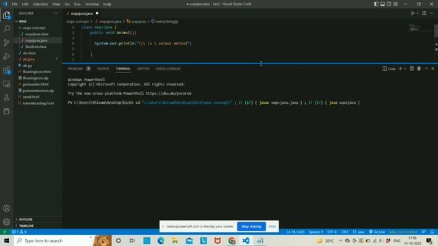Open the Manage gear settings
The height and width of the screenshot is (246, 438).
(x=6, y=221)
